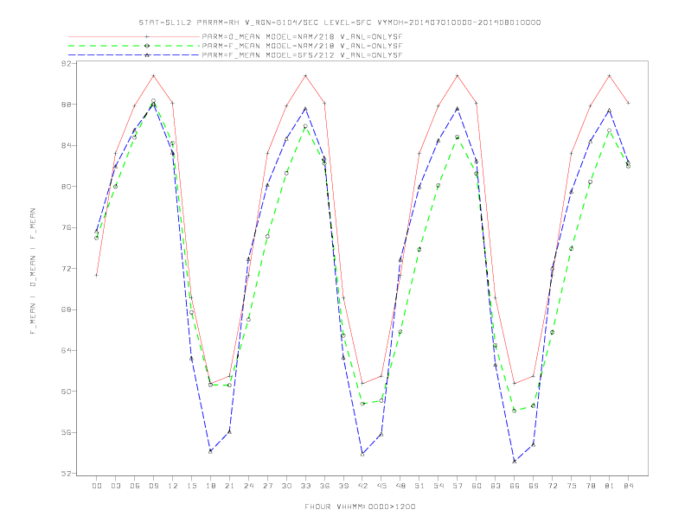Click the blue dashed legend line sample
The width and height of the screenshot is (685, 529).
click(x=134, y=55)
